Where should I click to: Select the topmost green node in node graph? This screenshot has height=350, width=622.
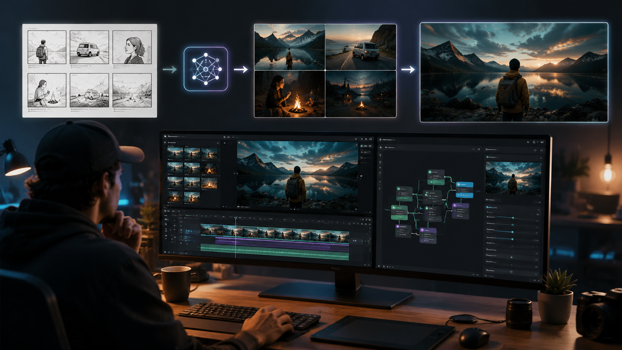tap(436, 177)
